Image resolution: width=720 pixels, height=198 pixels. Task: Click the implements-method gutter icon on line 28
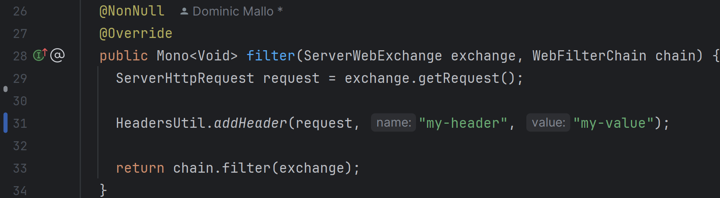coord(40,55)
